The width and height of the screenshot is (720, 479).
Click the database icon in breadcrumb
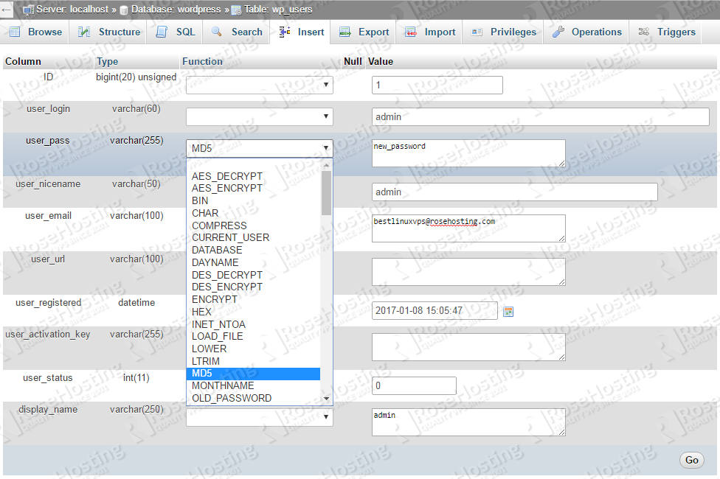tap(123, 10)
